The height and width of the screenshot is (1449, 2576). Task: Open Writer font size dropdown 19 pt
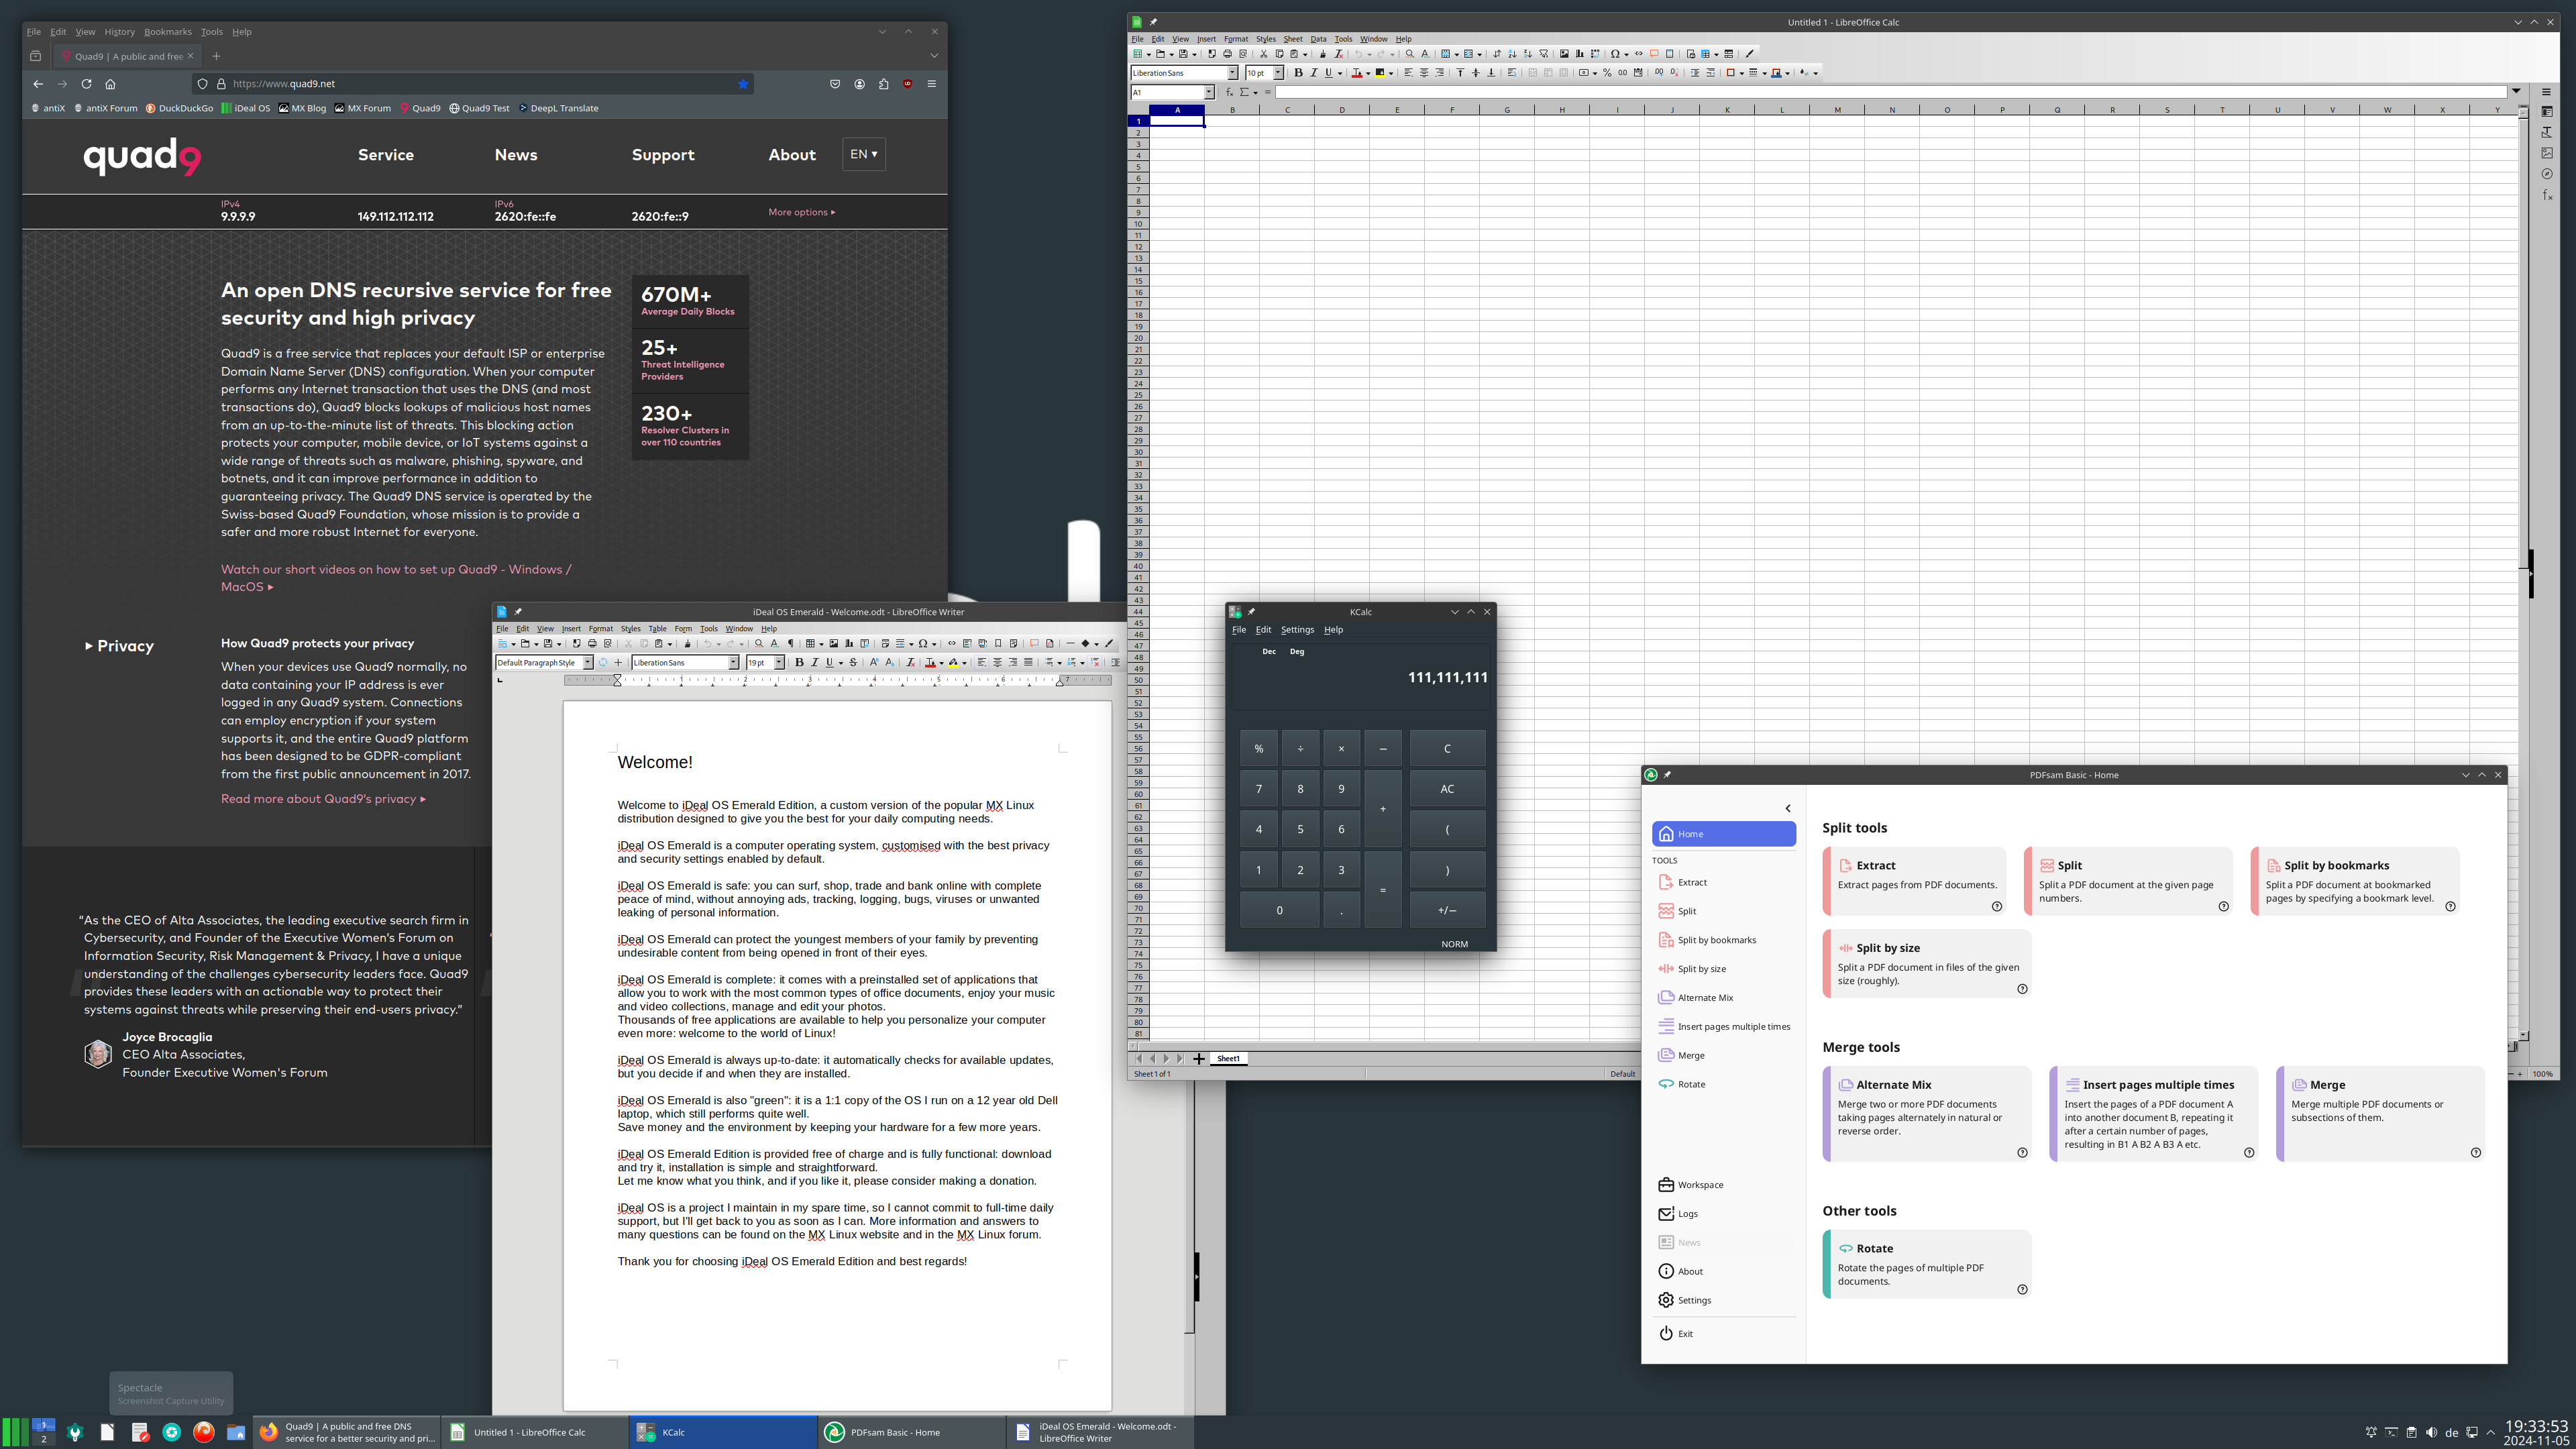[779, 663]
